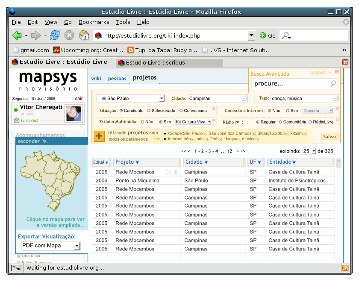Screen dimensions: 359x282
Task: Open the São Paulo state dropdown
Action: tap(130, 98)
